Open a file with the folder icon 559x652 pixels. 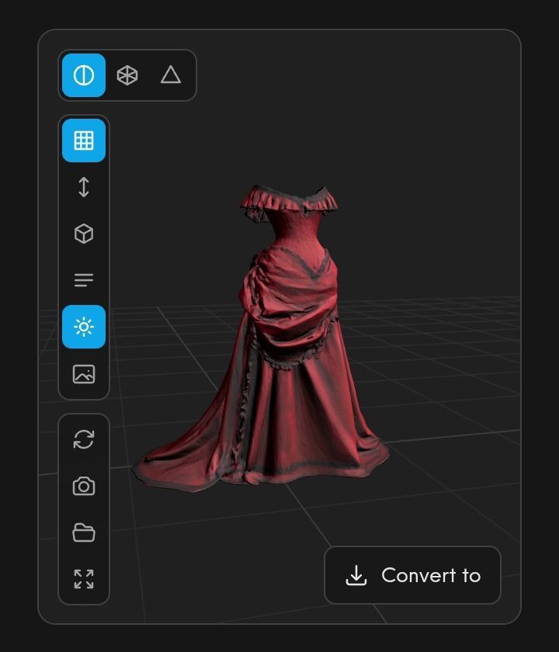84,532
